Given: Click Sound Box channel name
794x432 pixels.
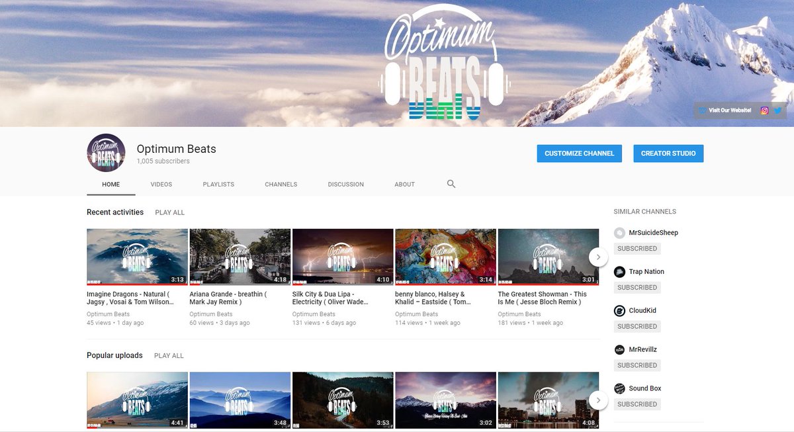Looking at the screenshot, I should pos(645,388).
